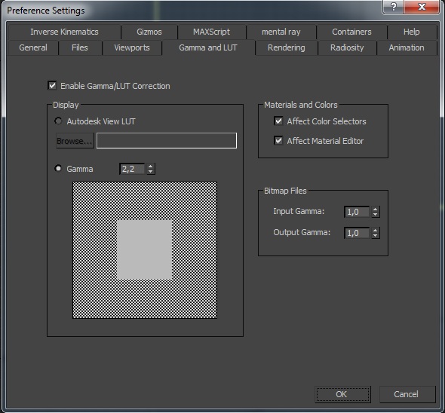The height and width of the screenshot is (413, 445).
Task: Select the Gamma radio button
Action: 58,169
